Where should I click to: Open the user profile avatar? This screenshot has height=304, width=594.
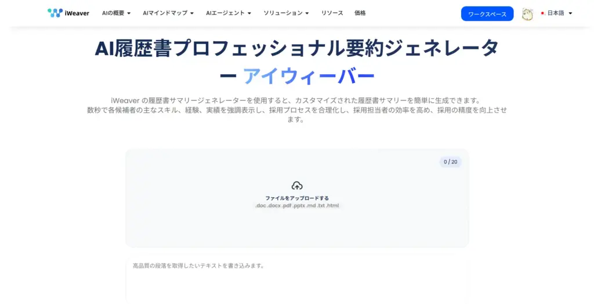click(527, 14)
